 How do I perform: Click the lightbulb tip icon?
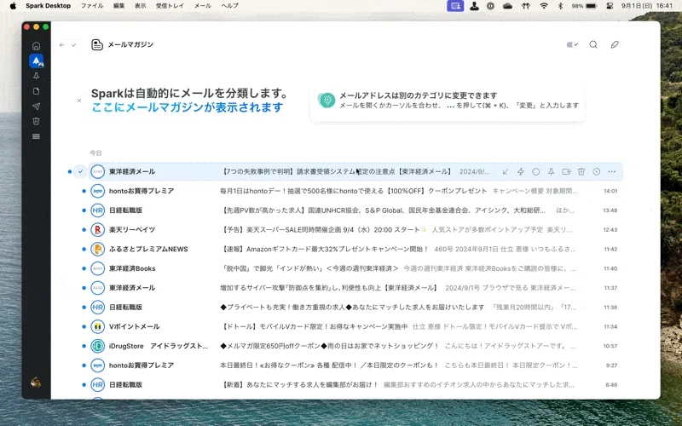327,100
